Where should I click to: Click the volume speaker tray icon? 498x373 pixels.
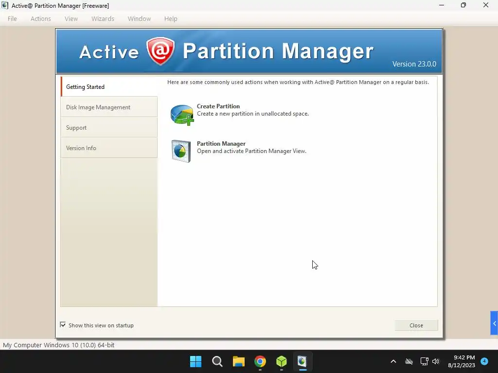(436, 361)
